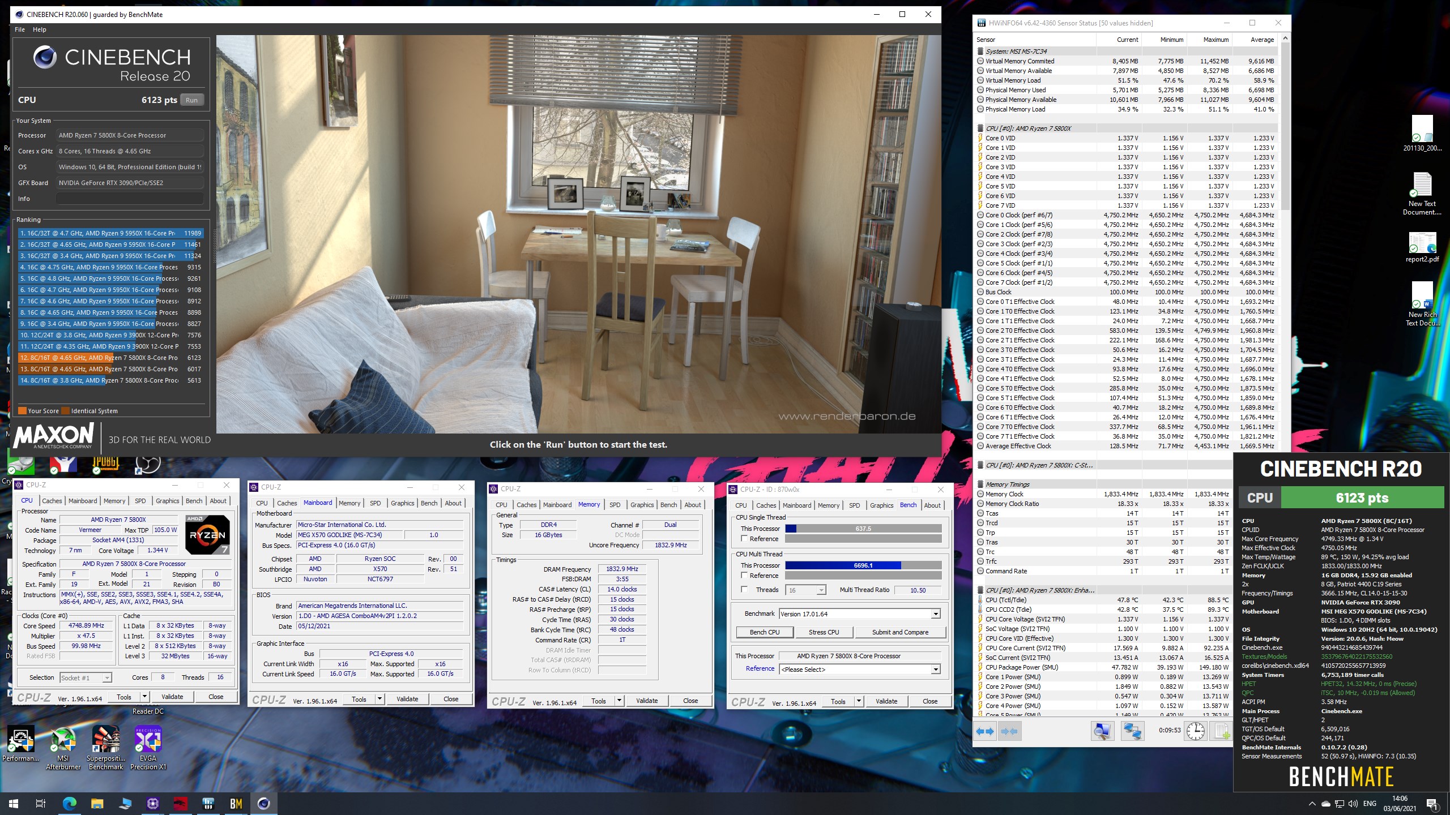Select ranking row 12 Ryzen 7 5800X 6123
Screen dimensions: 1450x815
[x=110, y=358]
